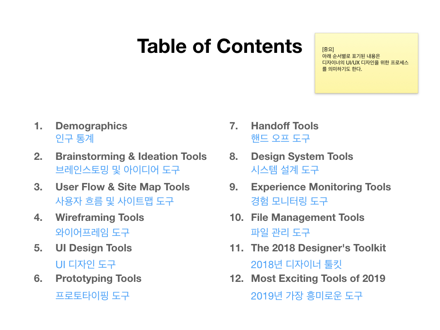Click the Korean subtitle "인구 통계"
440x330 pixels.
coord(74,139)
